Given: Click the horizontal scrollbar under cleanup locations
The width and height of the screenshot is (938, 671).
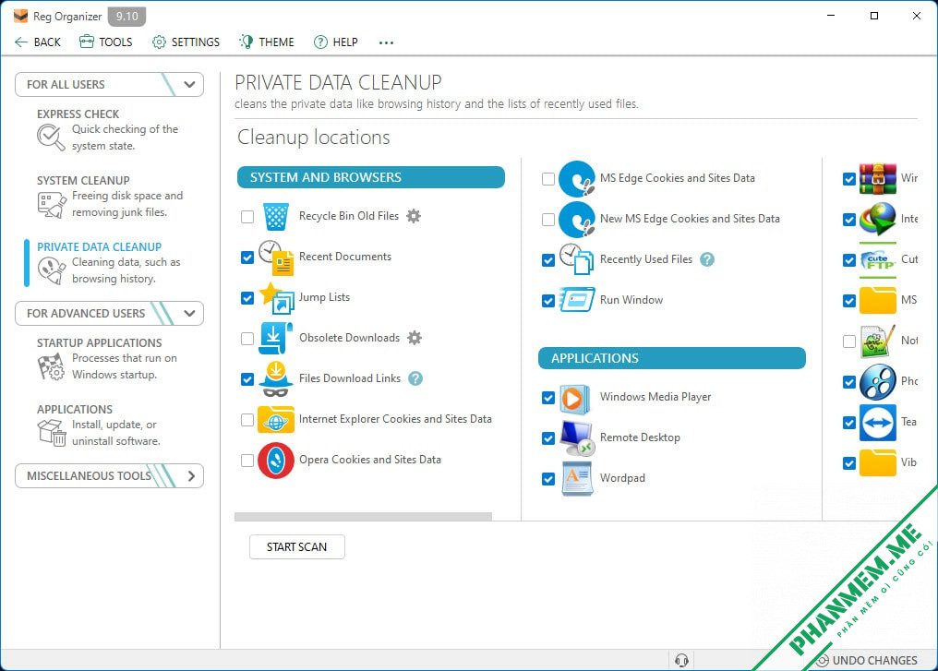Looking at the screenshot, I should coord(363,516).
